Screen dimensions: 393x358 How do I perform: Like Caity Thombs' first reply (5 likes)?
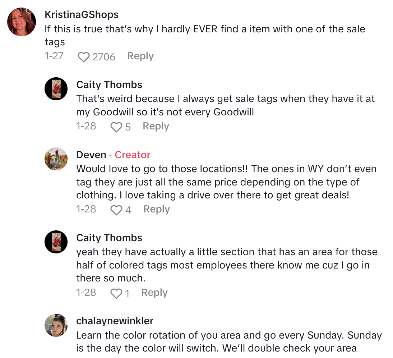point(116,127)
